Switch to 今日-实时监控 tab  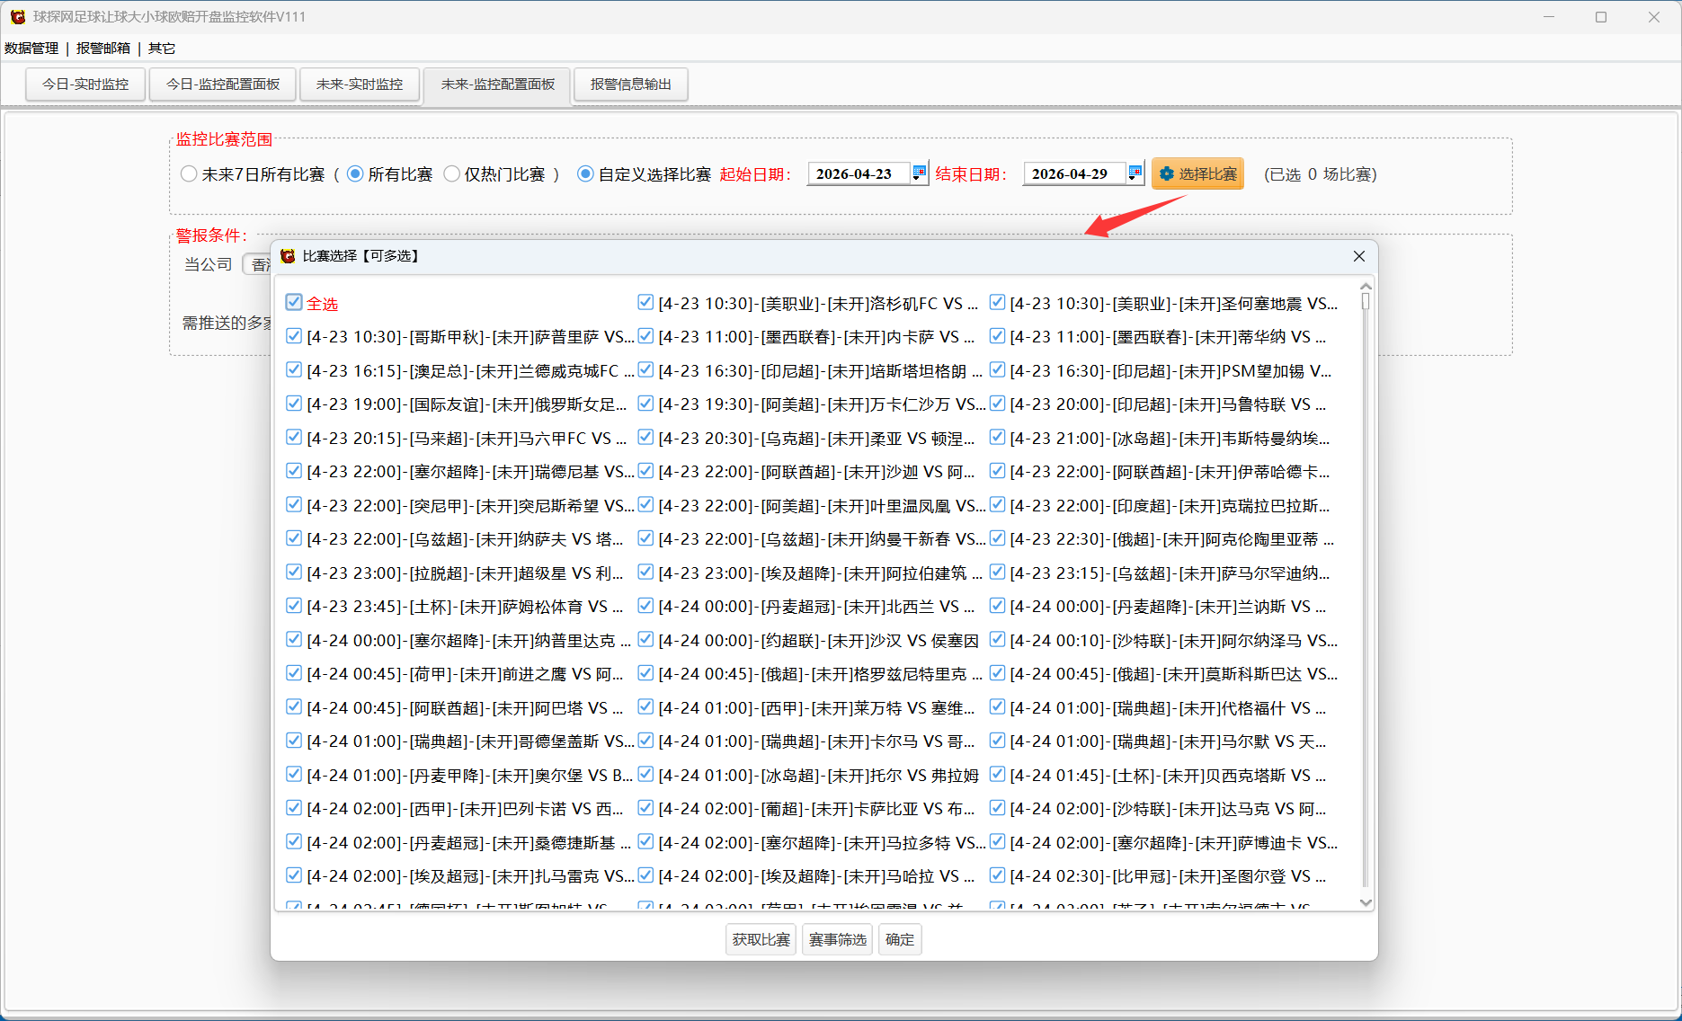click(85, 84)
